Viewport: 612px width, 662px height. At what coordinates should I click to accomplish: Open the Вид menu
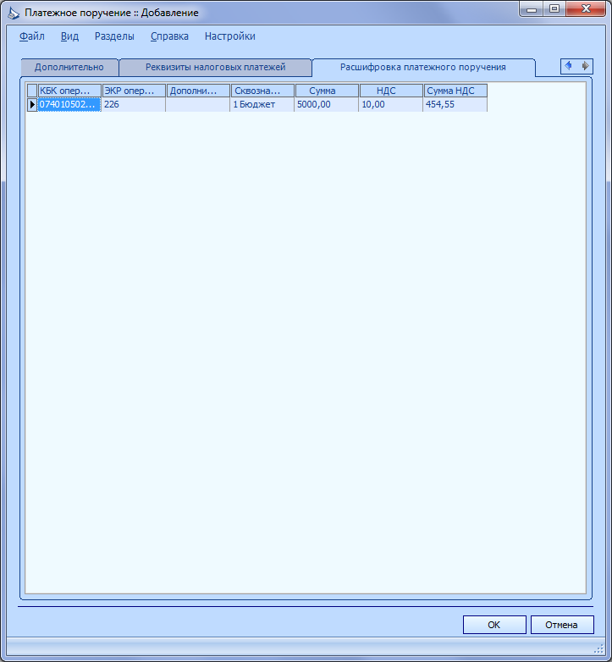69,36
